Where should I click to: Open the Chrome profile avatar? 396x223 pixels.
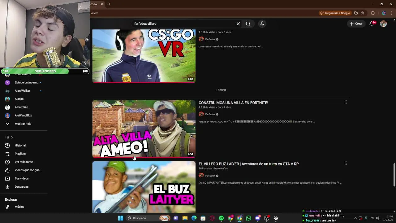[x=384, y=13]
